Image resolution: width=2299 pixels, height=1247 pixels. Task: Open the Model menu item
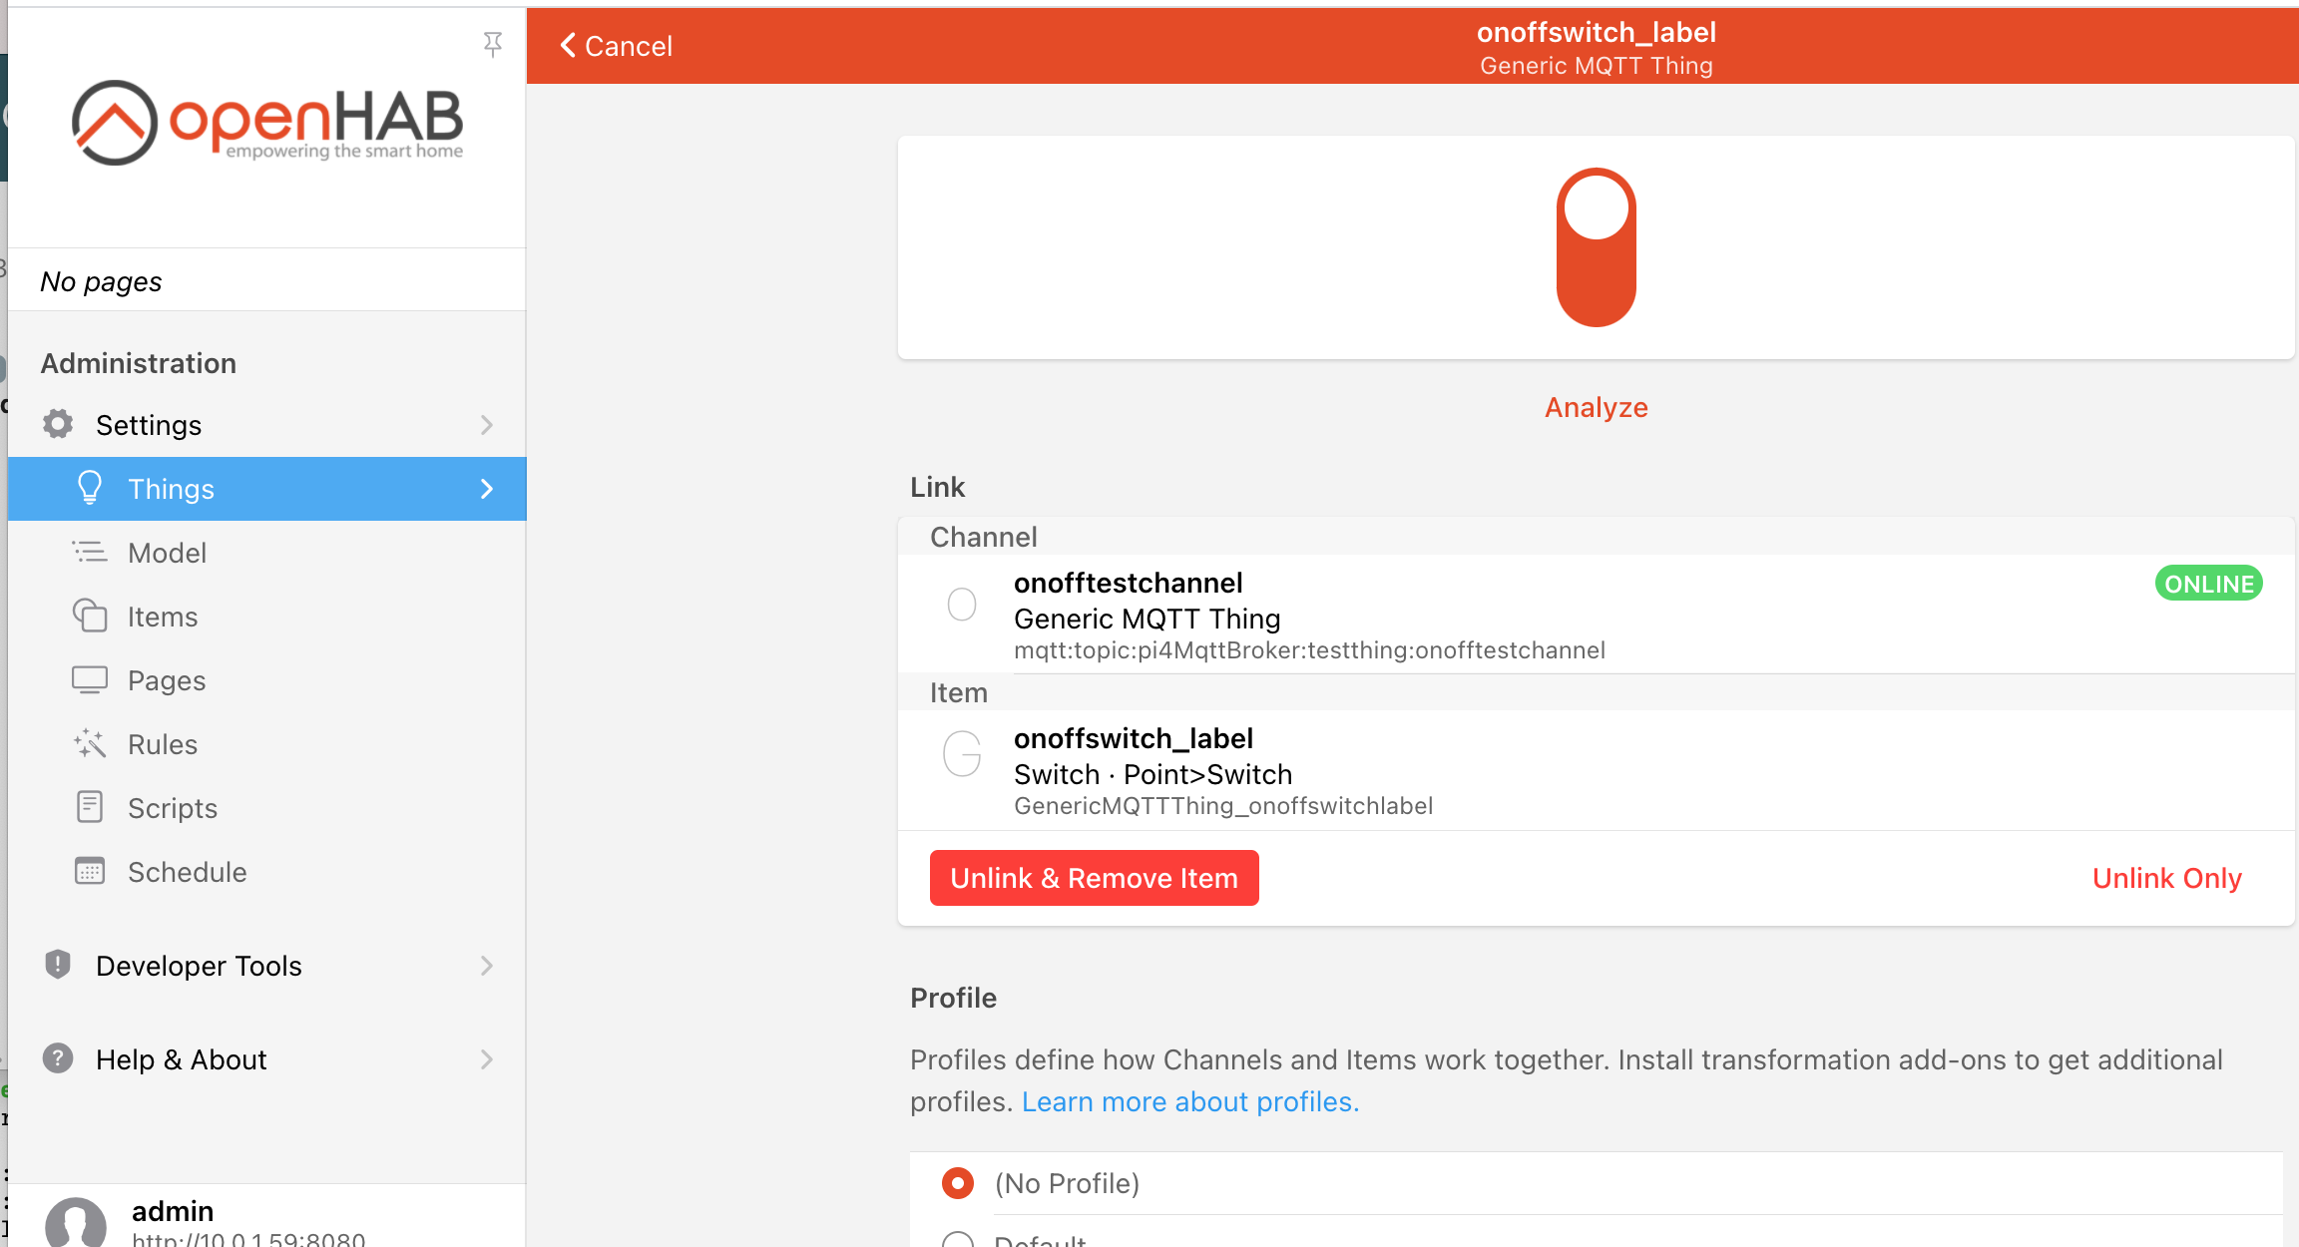[167, 553]
